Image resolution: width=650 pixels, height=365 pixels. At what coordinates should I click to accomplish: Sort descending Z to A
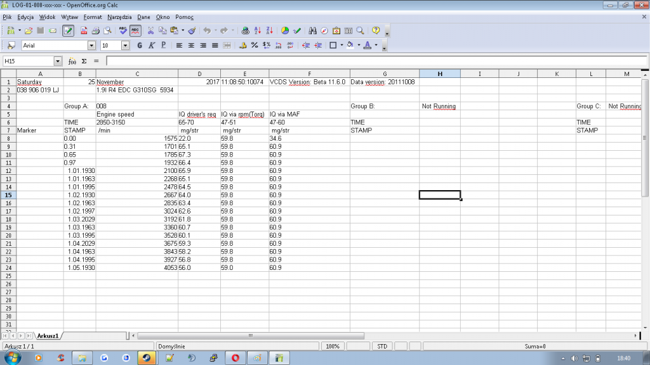click(269, 30)
